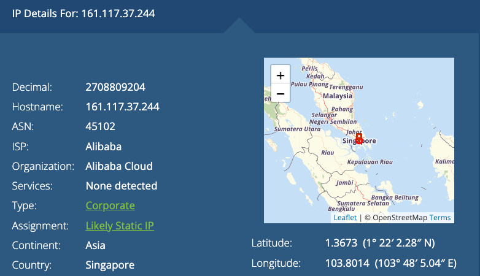Screen dimensions: 480x276
Task: Select the latitude value 1.3673
Action: (341, 243)
